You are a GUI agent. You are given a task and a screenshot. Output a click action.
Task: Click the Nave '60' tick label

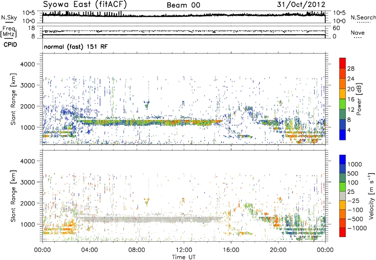337,28
